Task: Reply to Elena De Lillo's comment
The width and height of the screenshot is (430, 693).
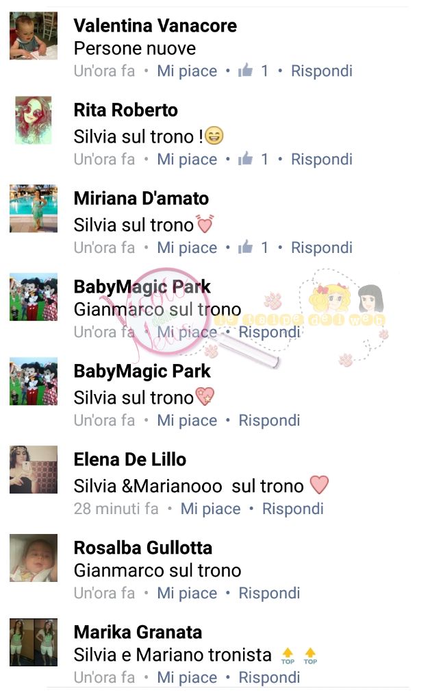Action: pyautogui.click(x=292, y=508)
